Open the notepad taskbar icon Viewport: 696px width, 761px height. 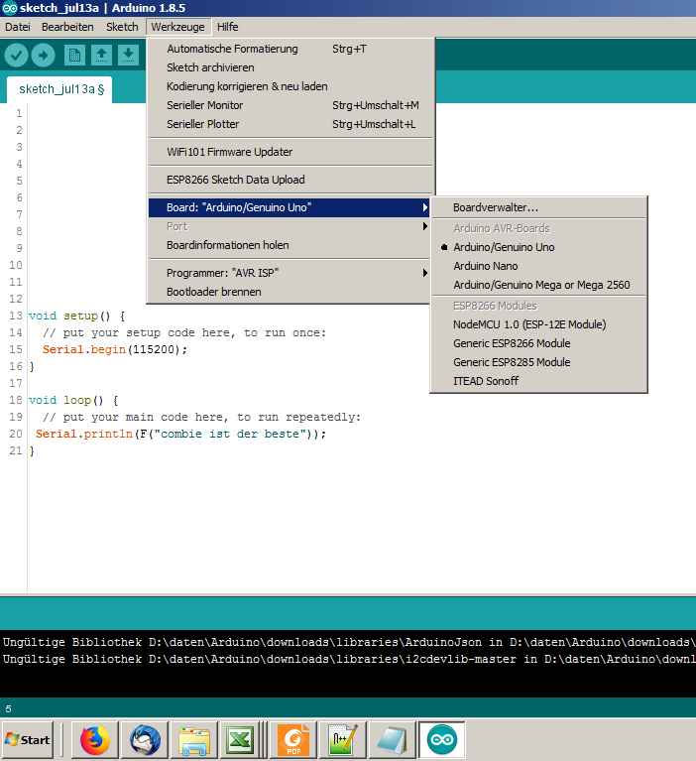[392, 740]
